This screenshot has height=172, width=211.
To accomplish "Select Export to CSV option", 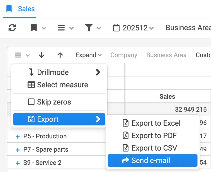I will click(x=152, y=148).
